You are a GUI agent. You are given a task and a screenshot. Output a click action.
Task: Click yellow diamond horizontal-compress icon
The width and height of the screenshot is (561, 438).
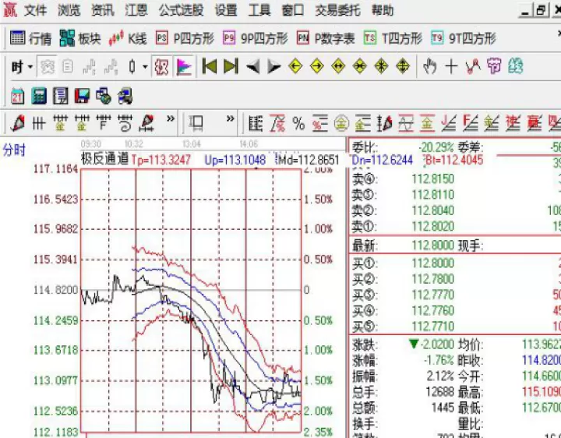tap(360, 66)
